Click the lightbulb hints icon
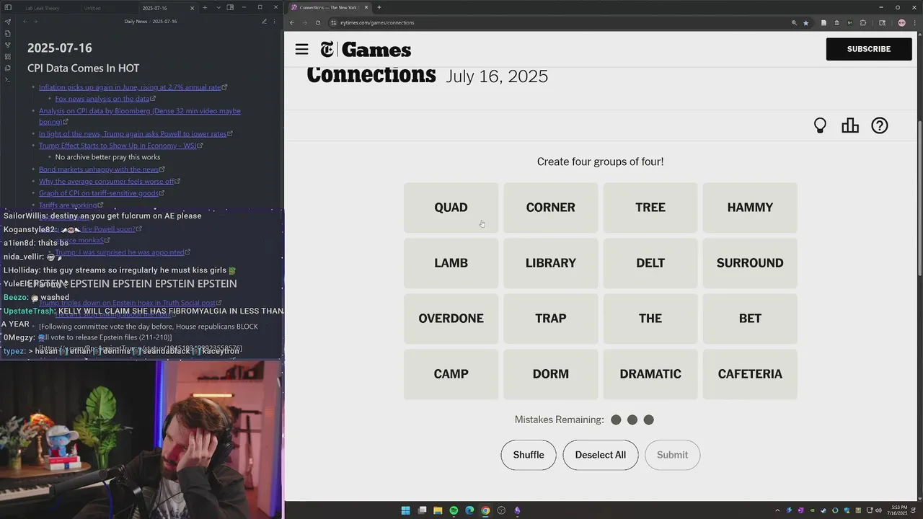The width and height of the screenshot is (923, 519). coord(820,125)
